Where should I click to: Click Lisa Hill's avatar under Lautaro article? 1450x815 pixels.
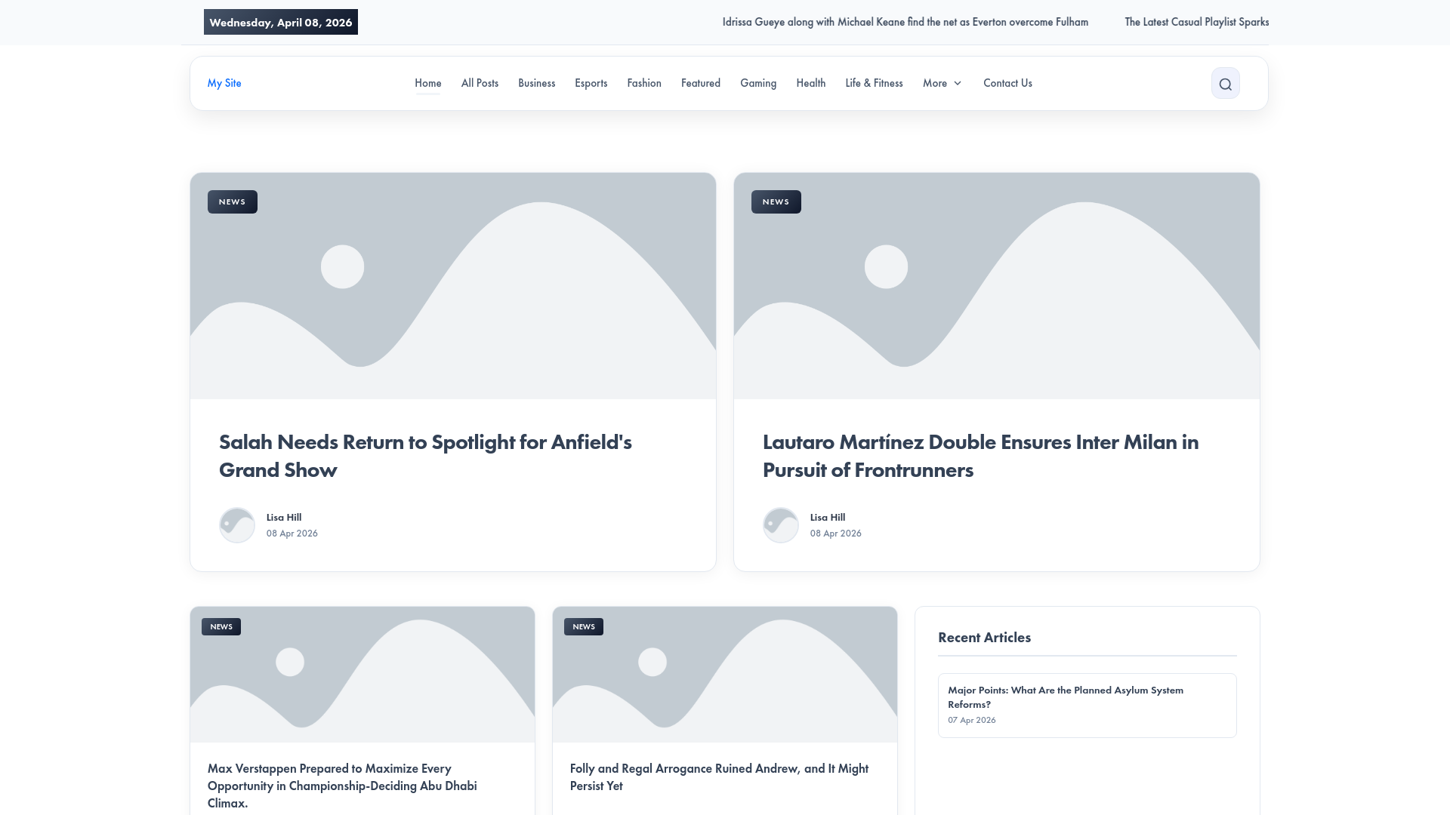point(781,525)
